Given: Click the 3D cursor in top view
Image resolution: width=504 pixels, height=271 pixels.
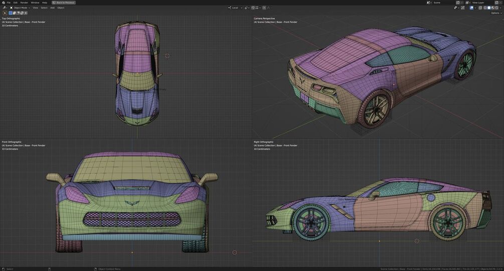Looking at the screenshot, I should tap(167, 56).
